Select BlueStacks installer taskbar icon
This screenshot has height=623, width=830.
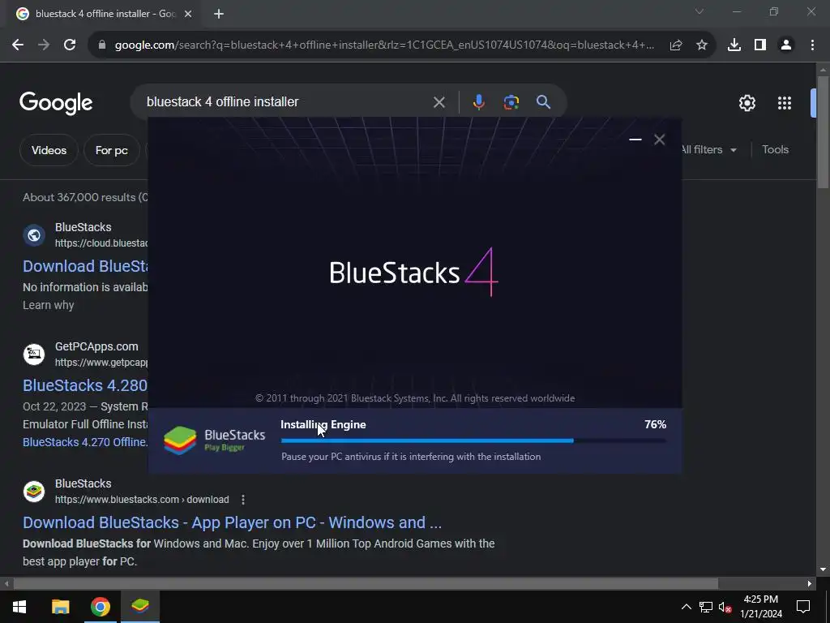[140, 607]
